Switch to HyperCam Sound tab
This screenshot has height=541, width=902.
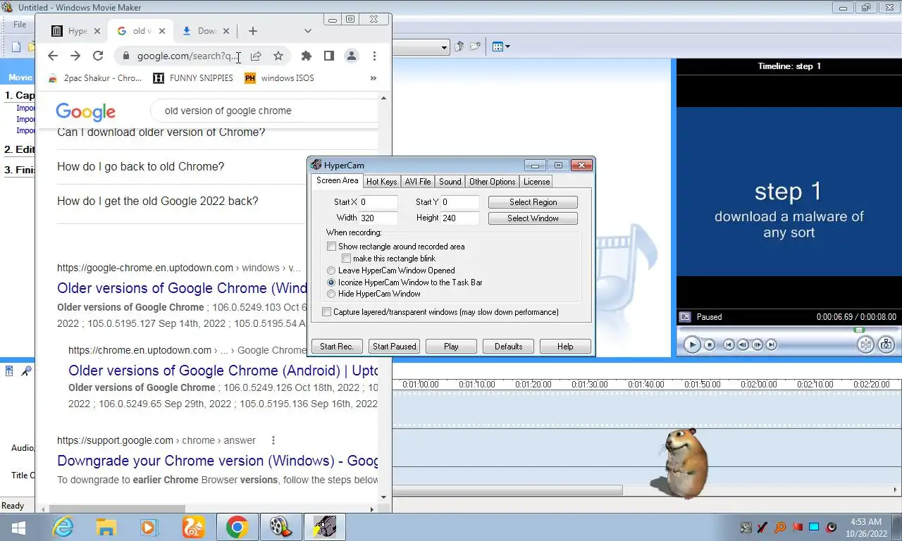(x=450, y=182)
